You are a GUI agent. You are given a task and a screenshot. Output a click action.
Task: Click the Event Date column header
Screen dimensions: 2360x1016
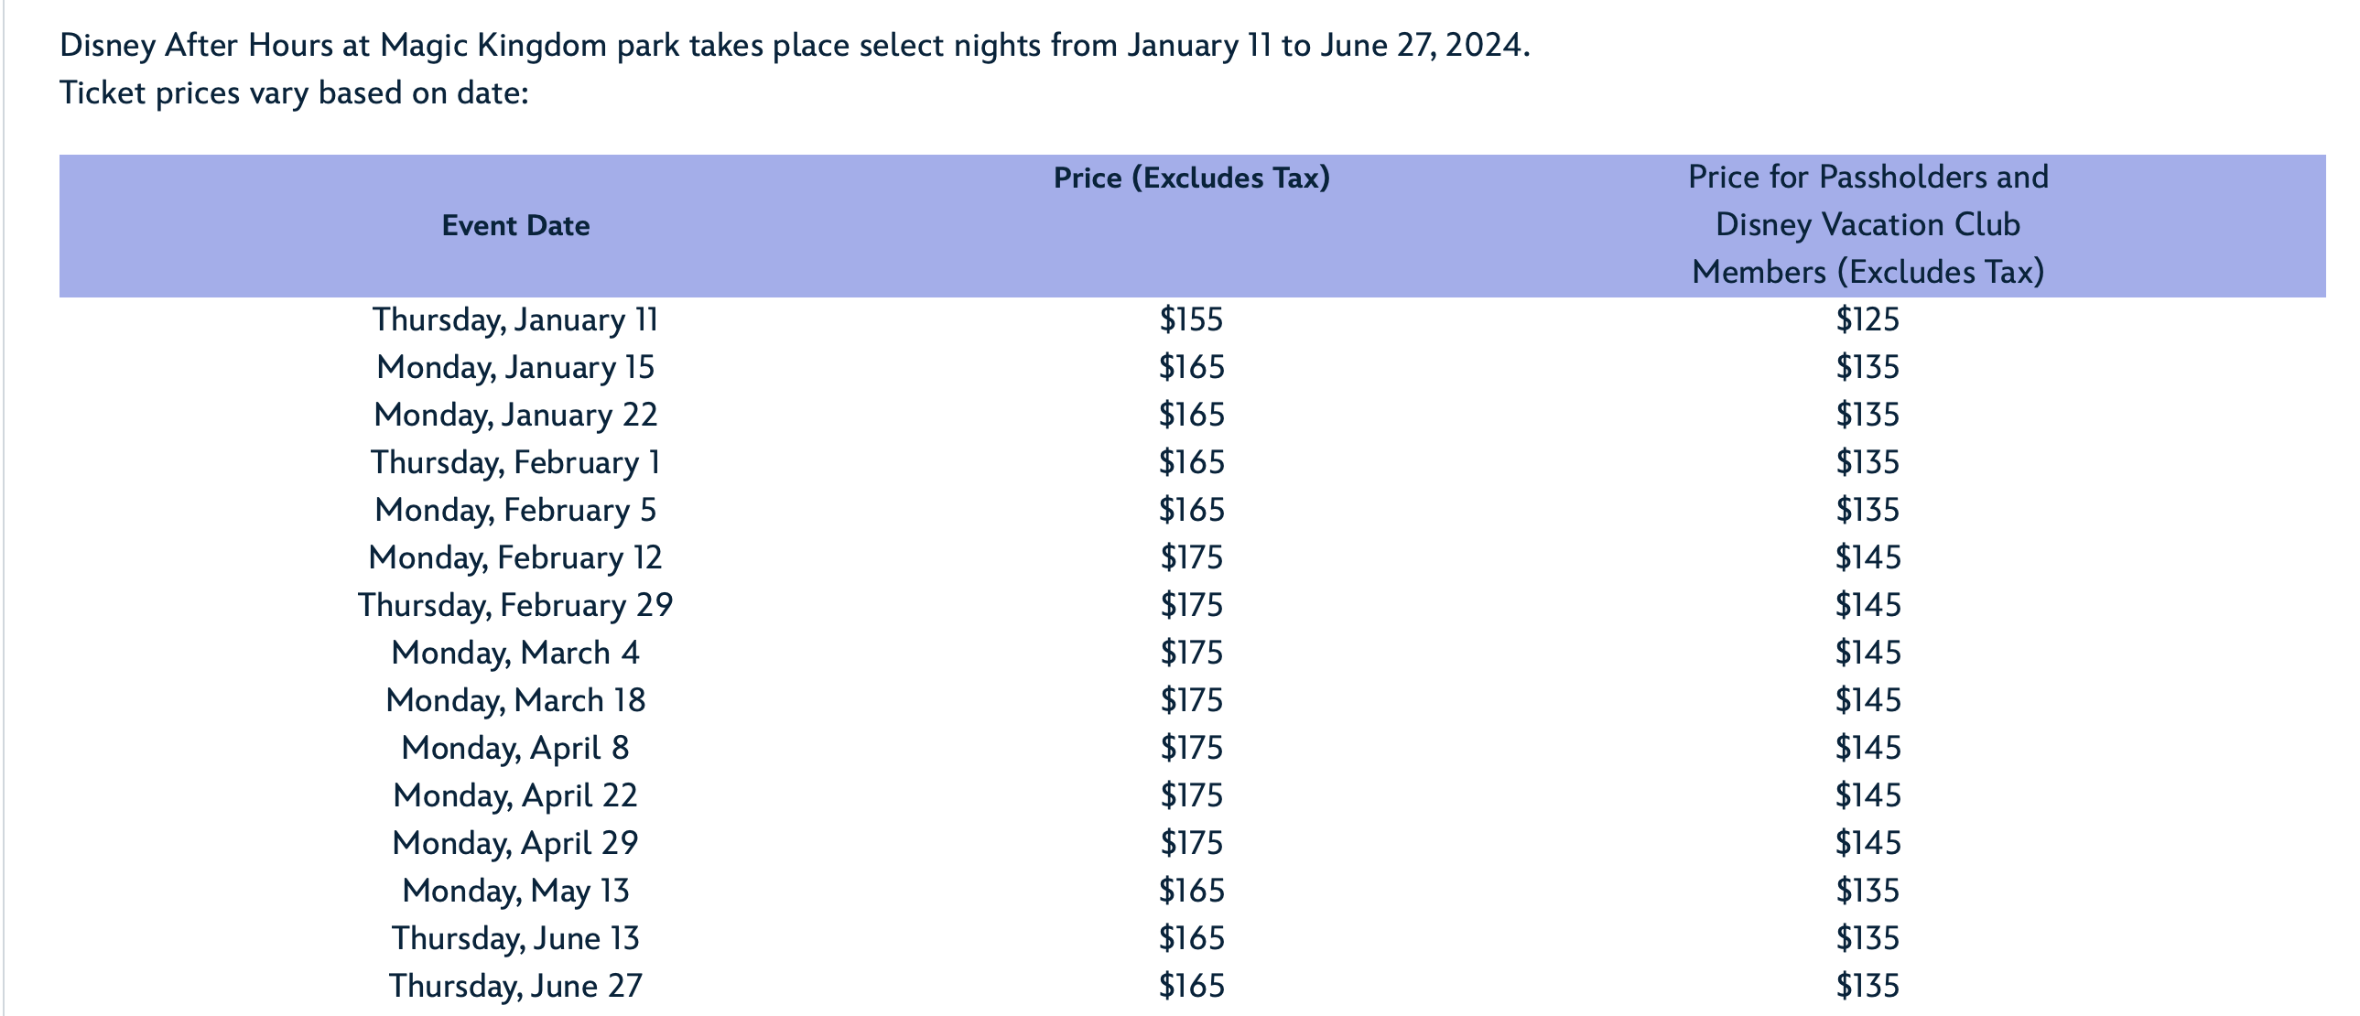[x=514, y=225]
